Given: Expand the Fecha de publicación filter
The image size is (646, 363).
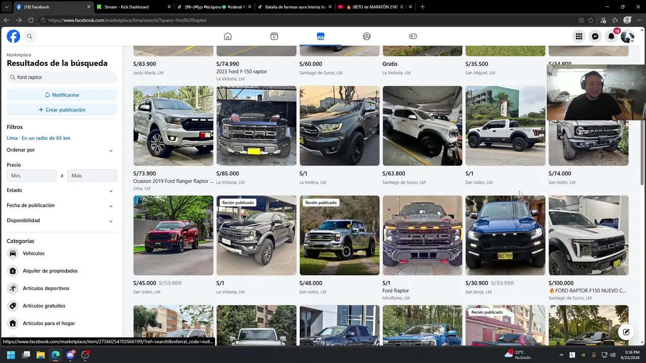Looking at the screenshot, I should coord(62,205).
